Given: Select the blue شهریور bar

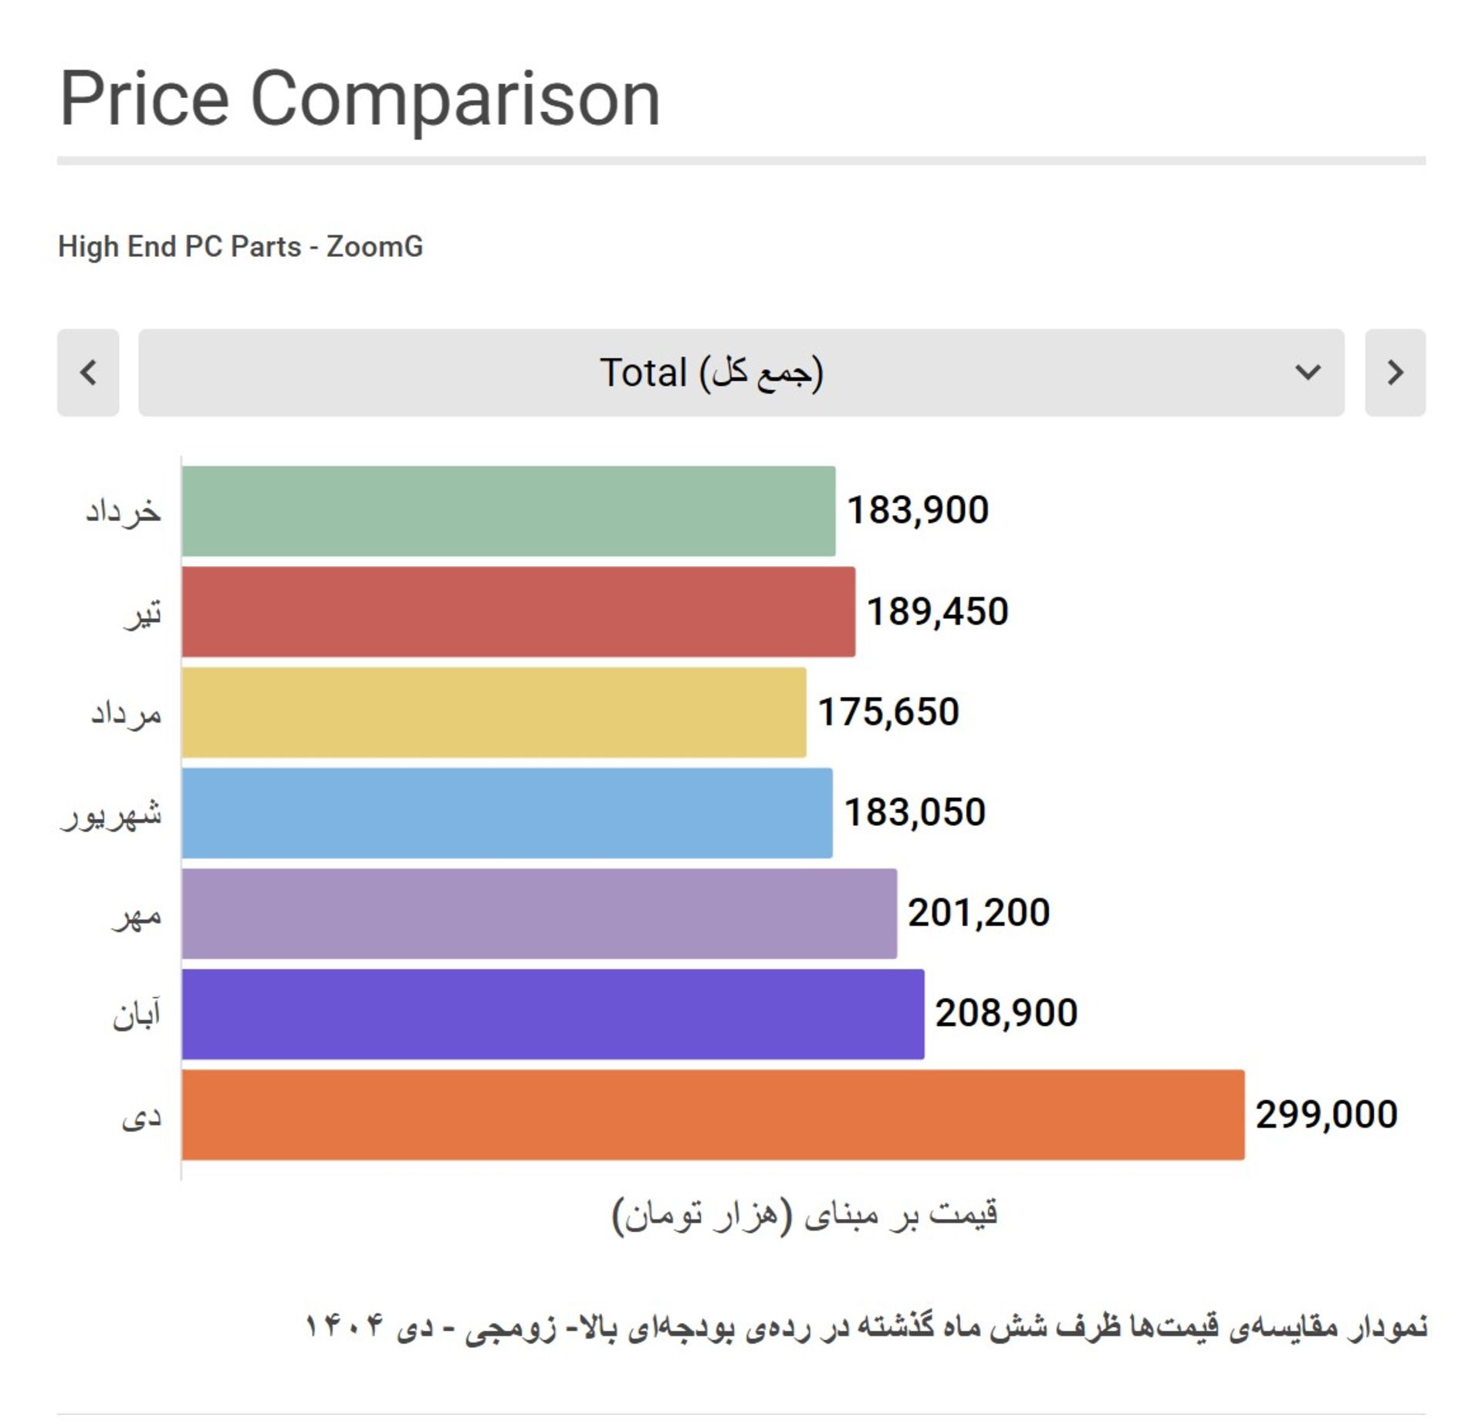Looking at the screenshot, I should coord(502,811).
